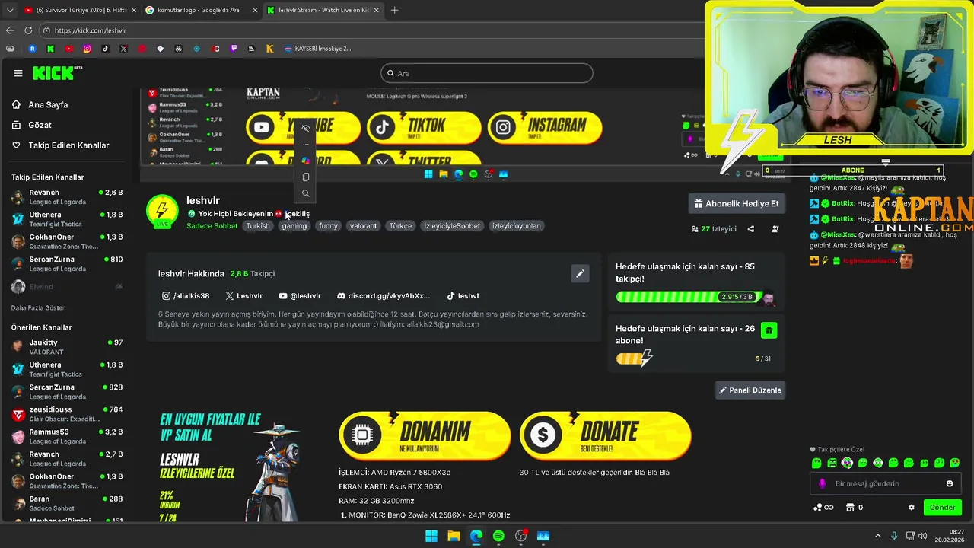This screenshot has width=974, height=548.
Task: Open offline Elwind channel
Action: 67,286
